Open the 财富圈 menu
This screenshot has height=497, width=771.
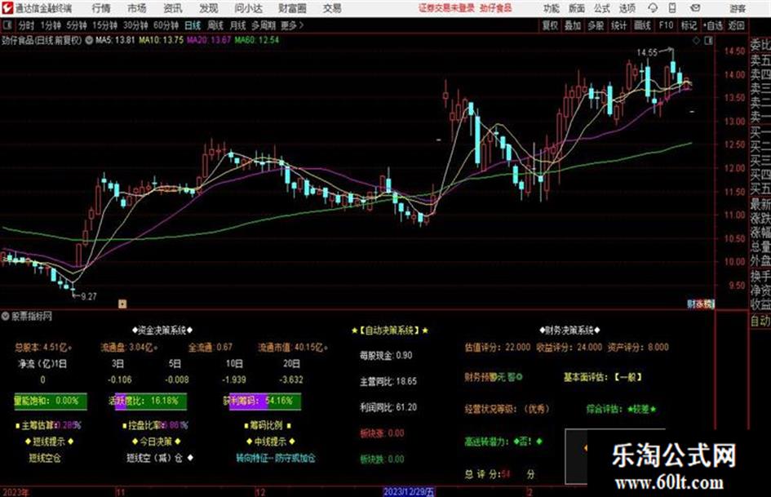[x=292, y=8]
